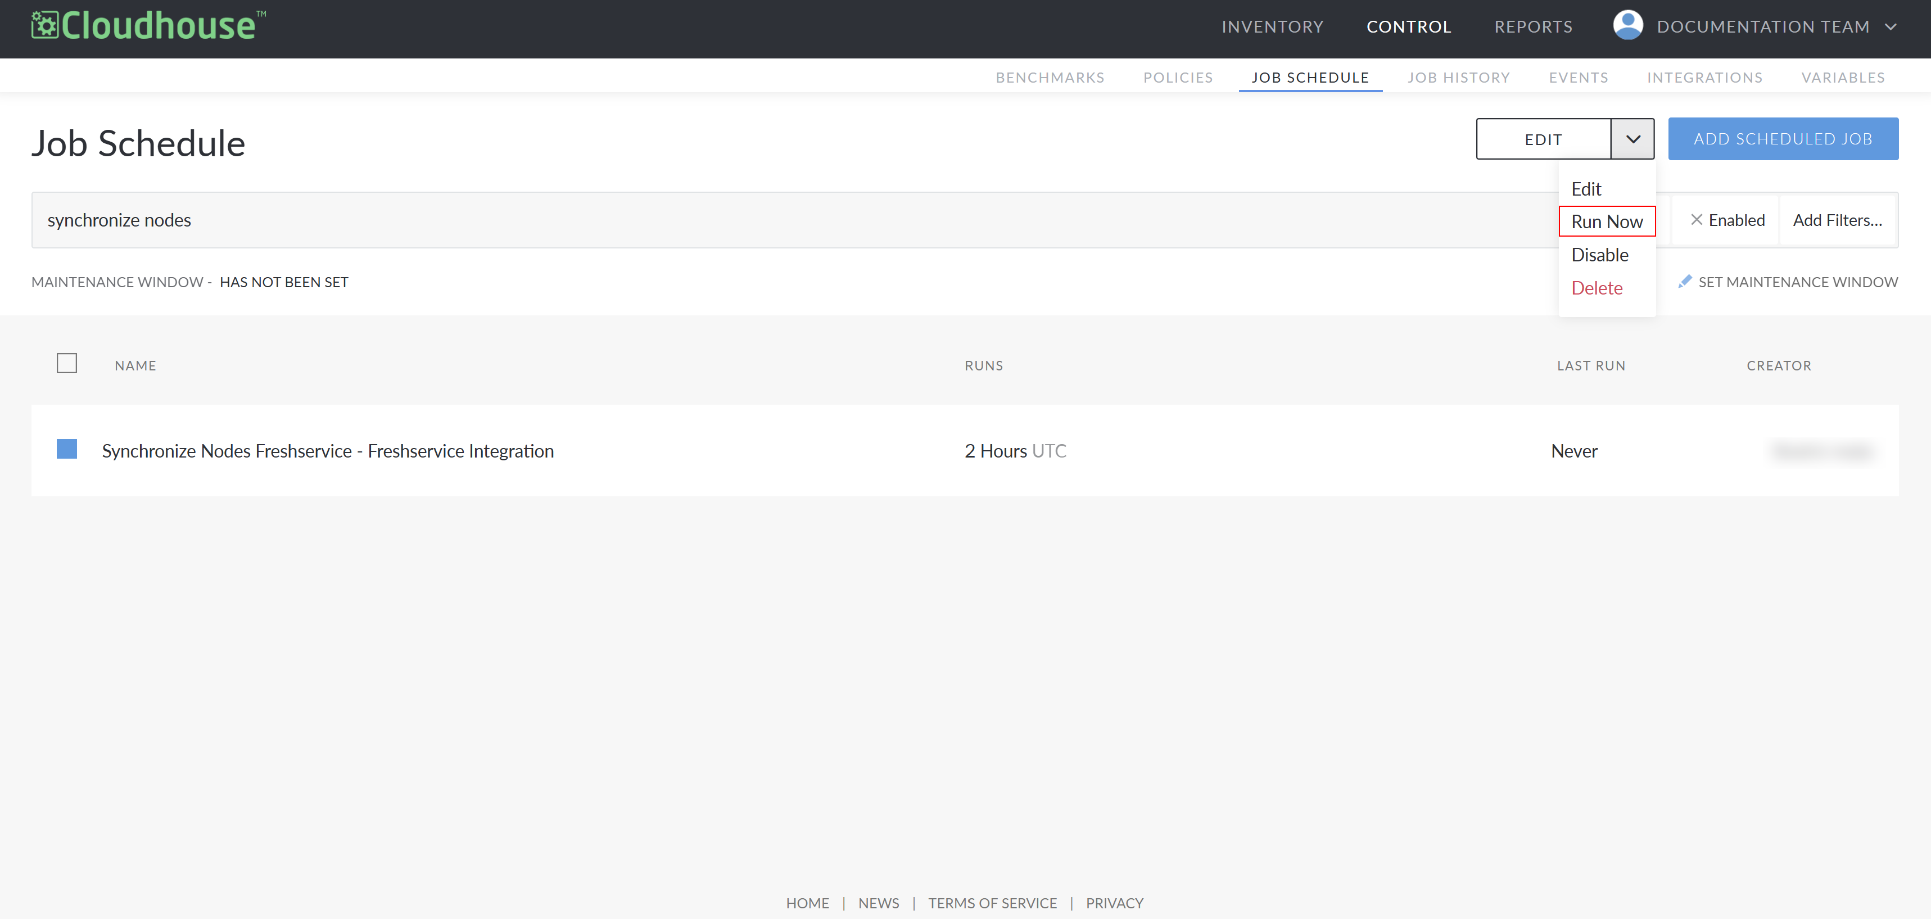The width and height of the screenshot is (1931, 919).
Task: Select the Job Schedule tab
Action: [1310, 77]
